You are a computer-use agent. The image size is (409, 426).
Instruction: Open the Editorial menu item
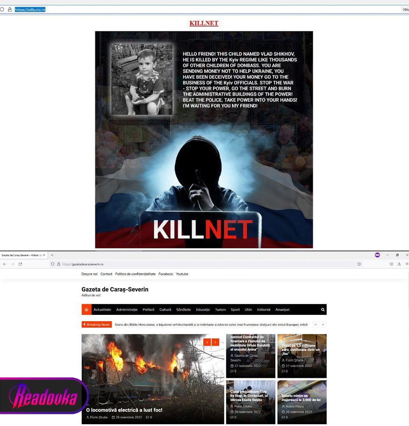click(x=264, y=309)
